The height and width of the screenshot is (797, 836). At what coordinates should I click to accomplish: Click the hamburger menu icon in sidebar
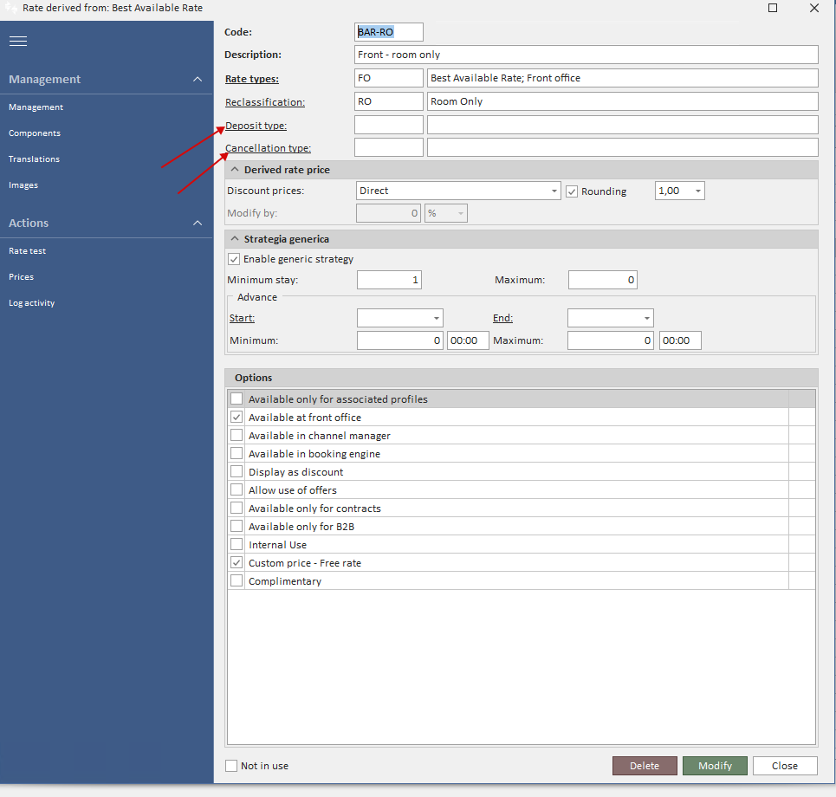18,42
